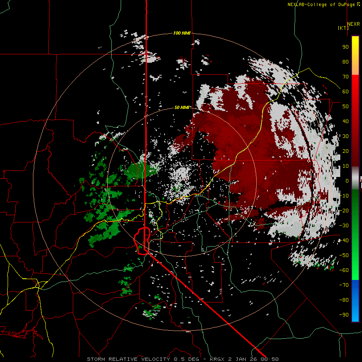Screen dimensions: 362x362
Task: Click the 50 NMI range ring label
Action: click(182, 107)
